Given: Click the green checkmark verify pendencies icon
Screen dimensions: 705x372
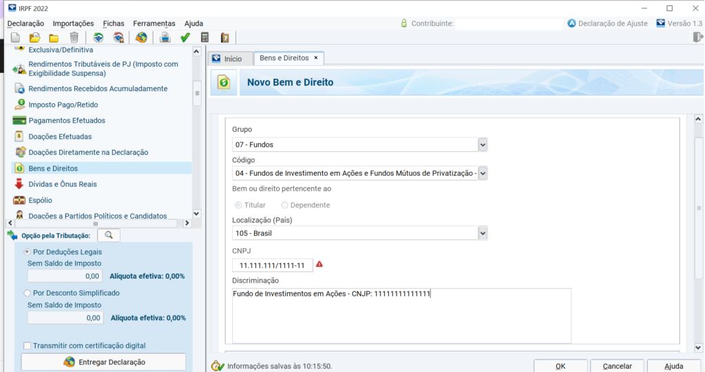Looking at the screenshot, I should (185, 38).
